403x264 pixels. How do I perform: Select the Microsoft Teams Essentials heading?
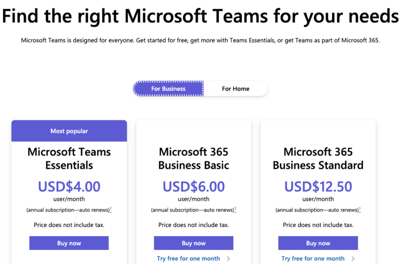[69, 158]
